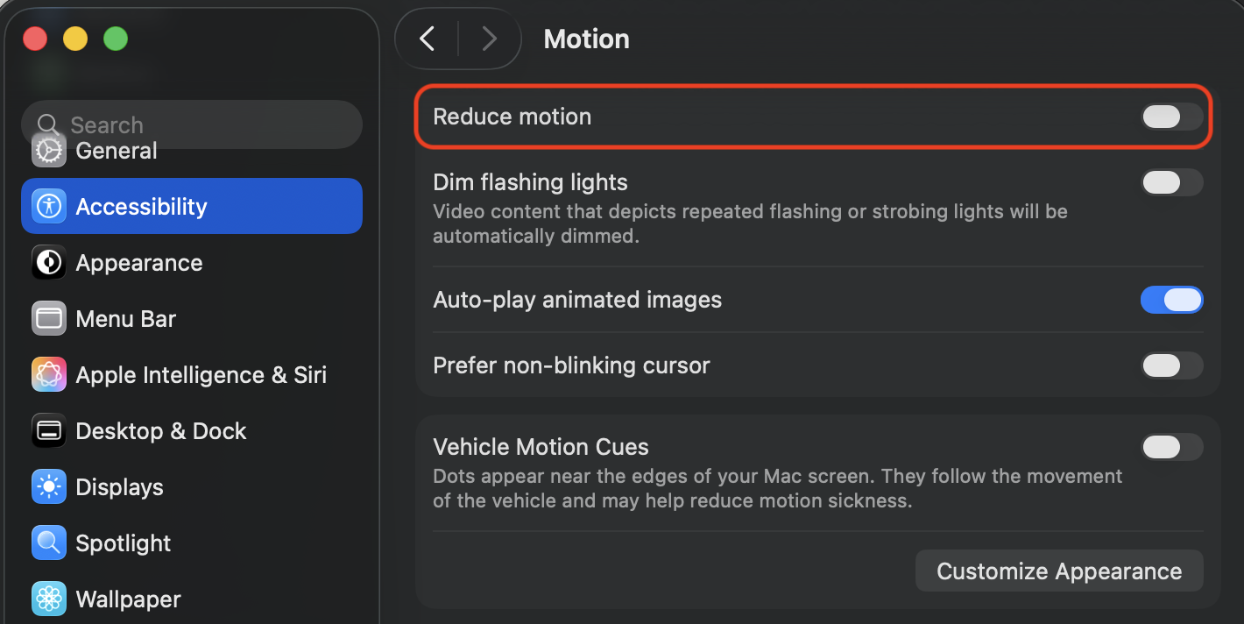Viewport: 1244px width, 624px height.
Task: Click the Apple Intelligence & Siri icon
Action: coord(49,375)
